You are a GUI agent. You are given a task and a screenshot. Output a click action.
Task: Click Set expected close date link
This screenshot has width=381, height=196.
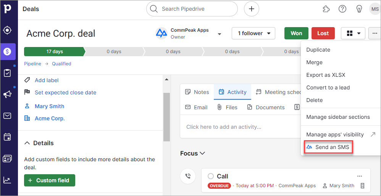click(65, 92)
